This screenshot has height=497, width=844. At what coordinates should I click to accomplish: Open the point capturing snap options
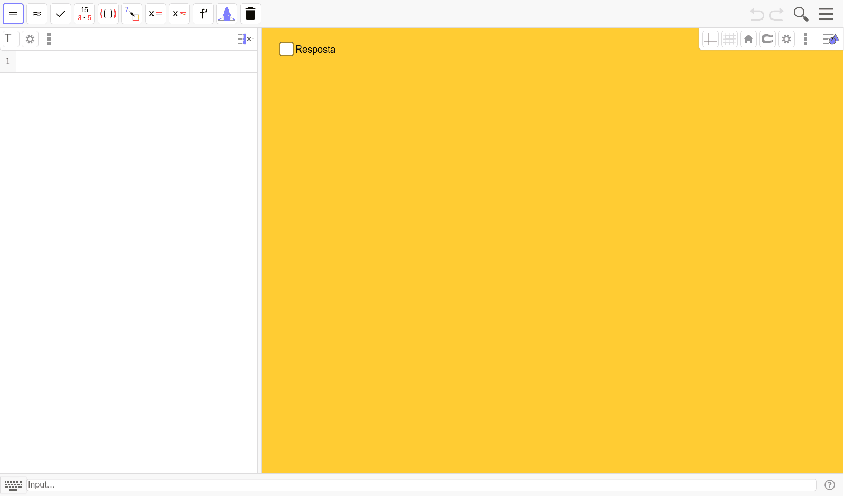click(x=768, y=39)
